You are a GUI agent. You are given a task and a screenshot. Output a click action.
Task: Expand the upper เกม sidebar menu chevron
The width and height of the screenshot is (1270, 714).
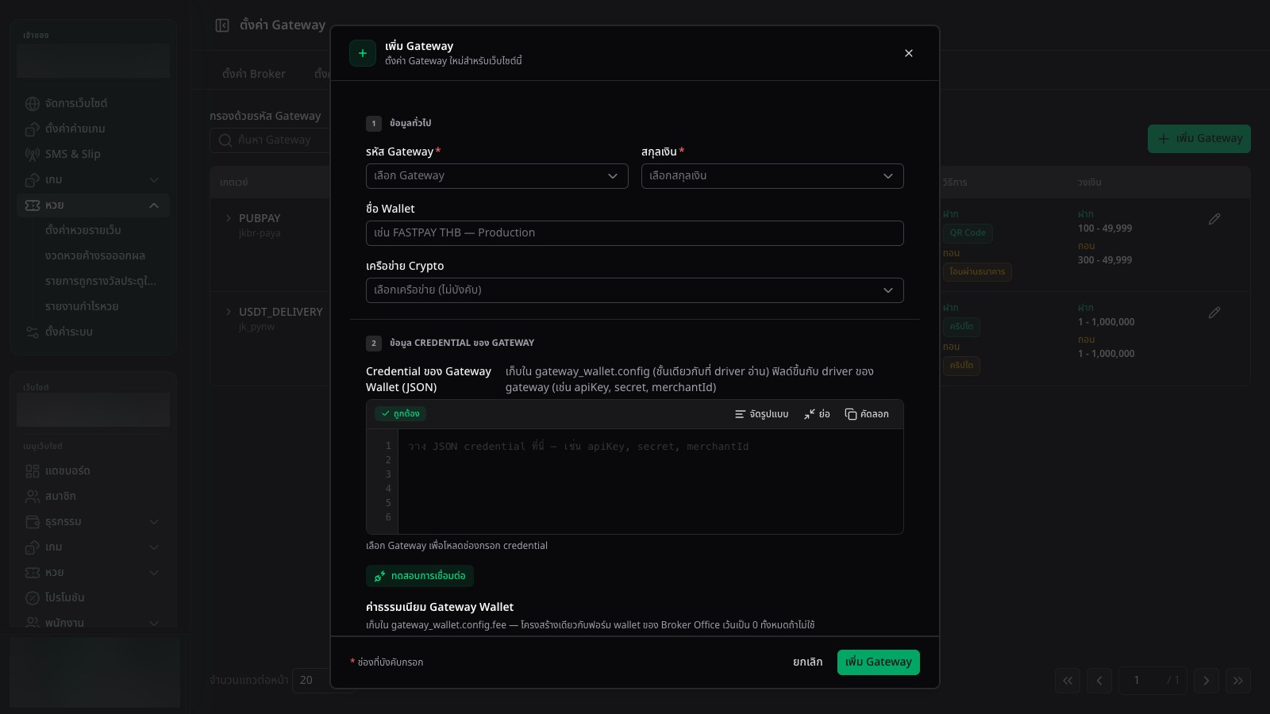coord(154,180)
